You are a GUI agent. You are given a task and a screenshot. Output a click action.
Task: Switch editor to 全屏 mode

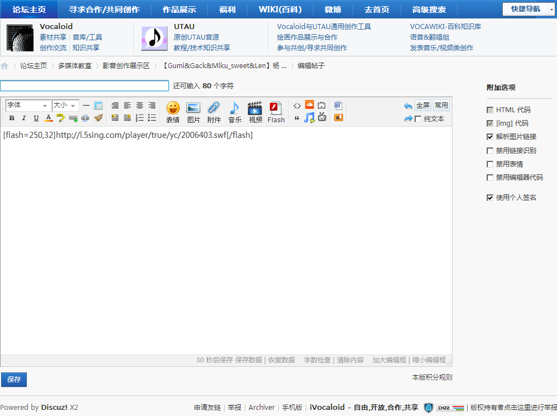coord(423,106)
